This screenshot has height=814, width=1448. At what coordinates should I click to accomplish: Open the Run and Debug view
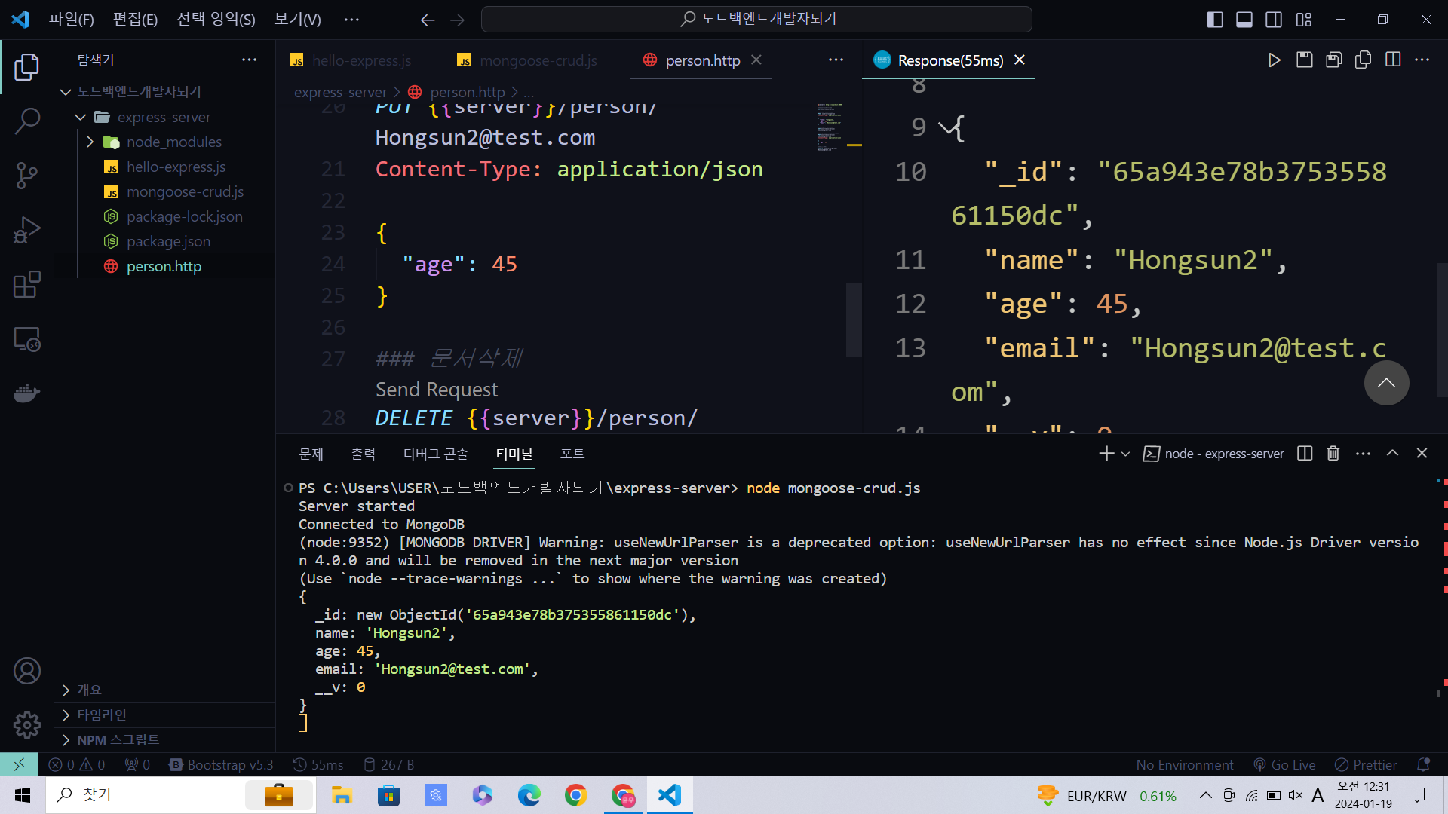(x=27, y=230)
